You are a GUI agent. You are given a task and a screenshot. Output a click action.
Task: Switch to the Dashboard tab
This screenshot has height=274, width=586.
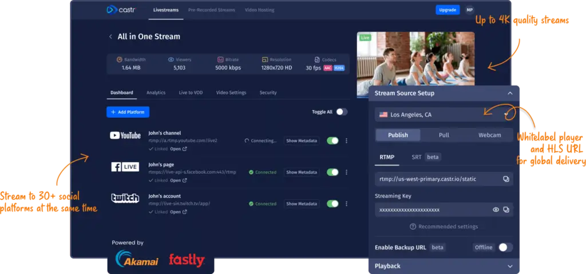point(122,92)
